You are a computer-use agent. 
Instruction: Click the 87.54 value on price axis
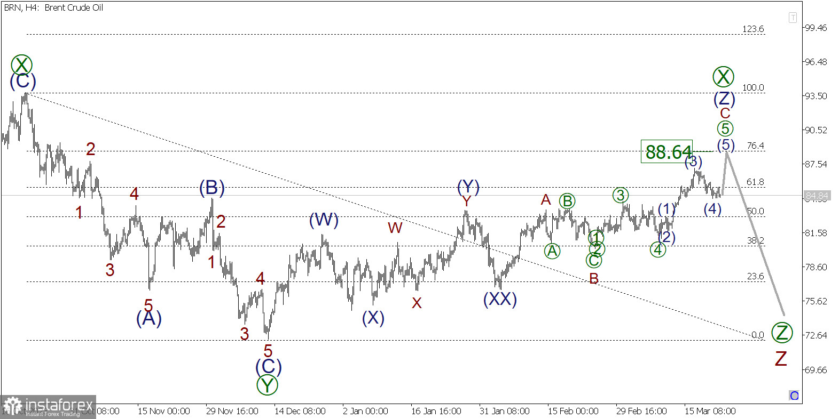(816, 164)
